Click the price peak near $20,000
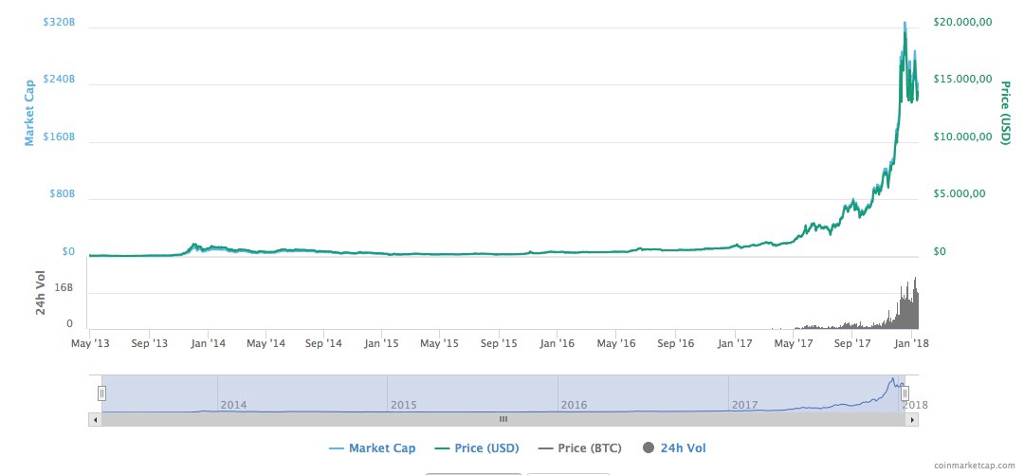 (x=905, y=24)
